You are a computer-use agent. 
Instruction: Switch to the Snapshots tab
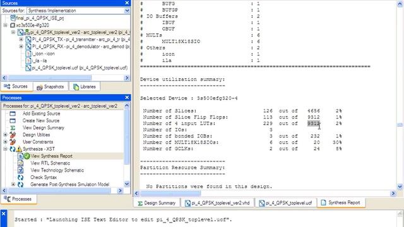pyautogui.click(x=50, y=87)
